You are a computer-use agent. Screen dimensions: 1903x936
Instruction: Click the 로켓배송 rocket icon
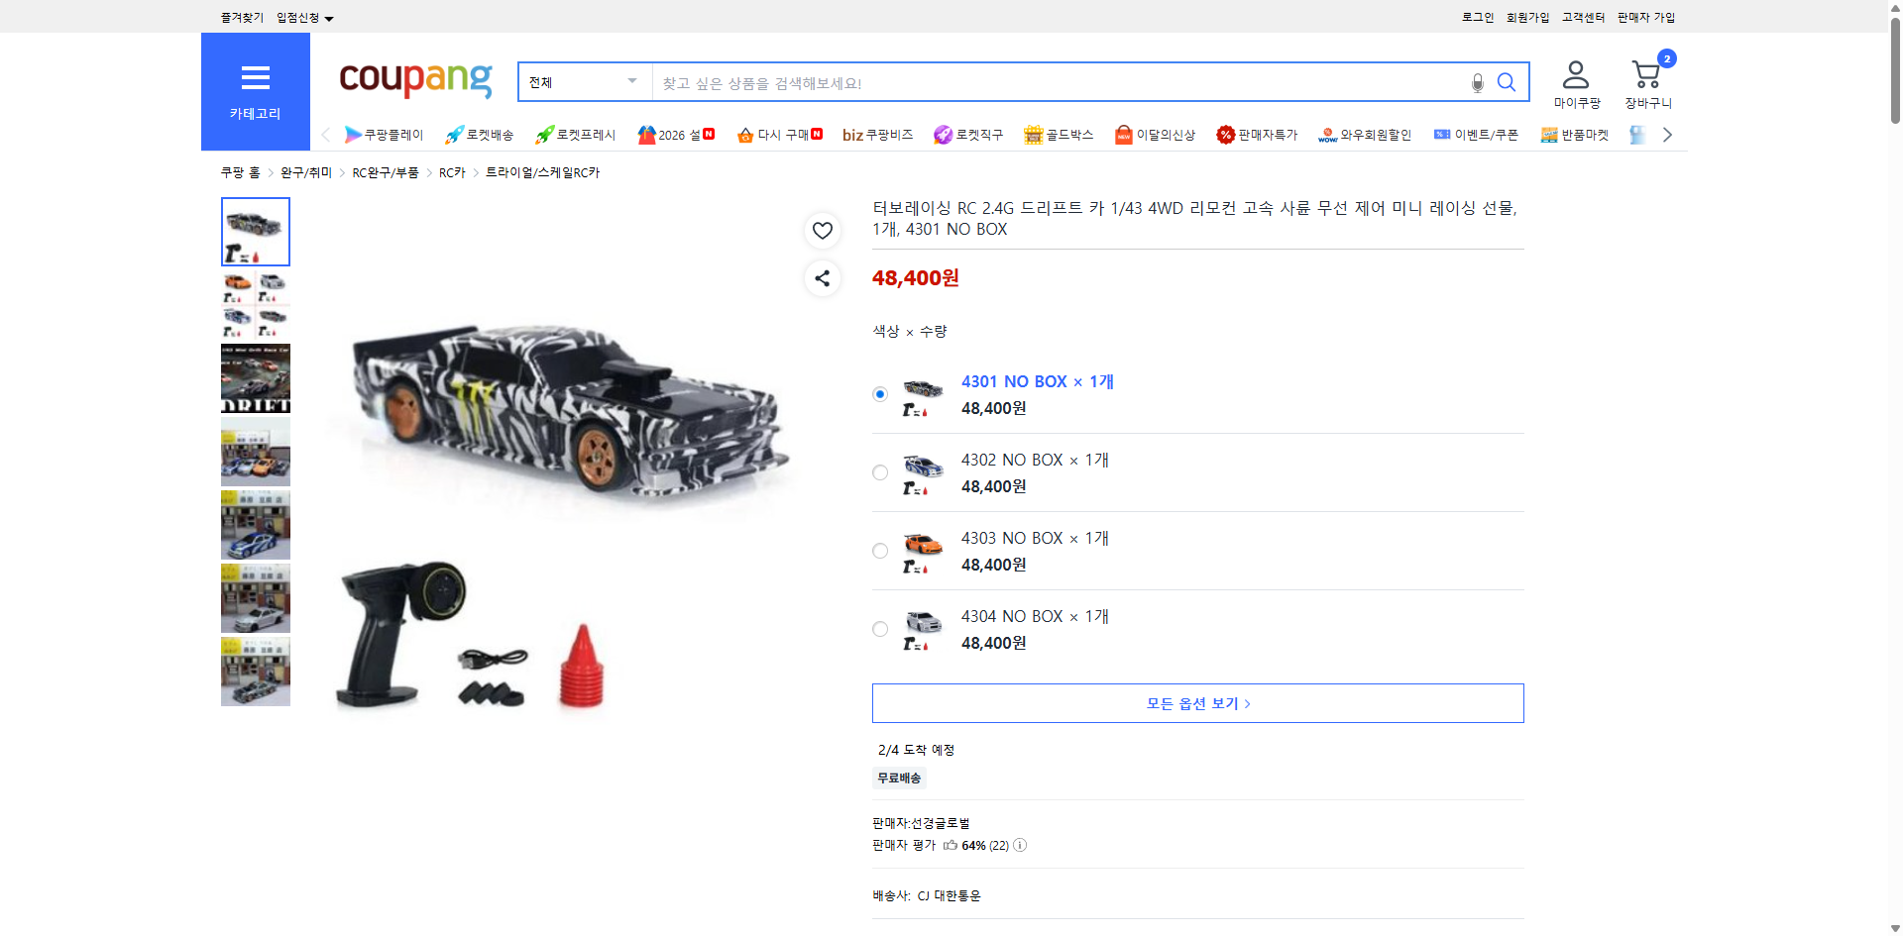click(453, 134)
